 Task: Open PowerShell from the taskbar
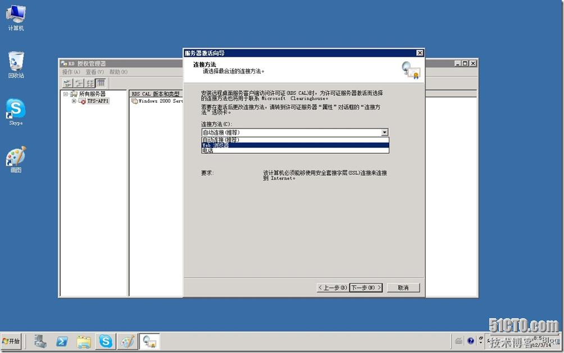pyautogui.click(x=62, y=341)
